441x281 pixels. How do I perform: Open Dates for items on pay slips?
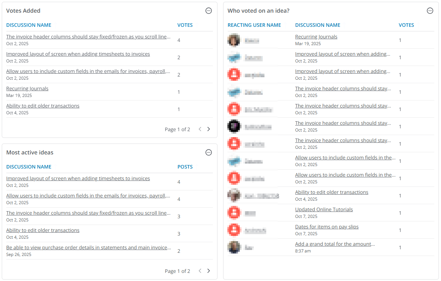[327, 227]
